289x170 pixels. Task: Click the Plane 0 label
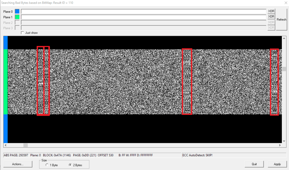[x=8, y=12]
